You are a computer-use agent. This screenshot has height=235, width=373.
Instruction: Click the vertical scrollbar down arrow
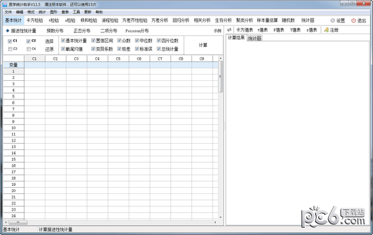point(220,217)
